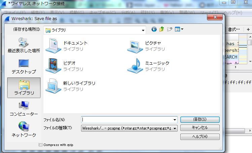Screen dimensions: 252x153
Task: Click the Wireshark fin icon in dialog title
Action: coord(7,19)
